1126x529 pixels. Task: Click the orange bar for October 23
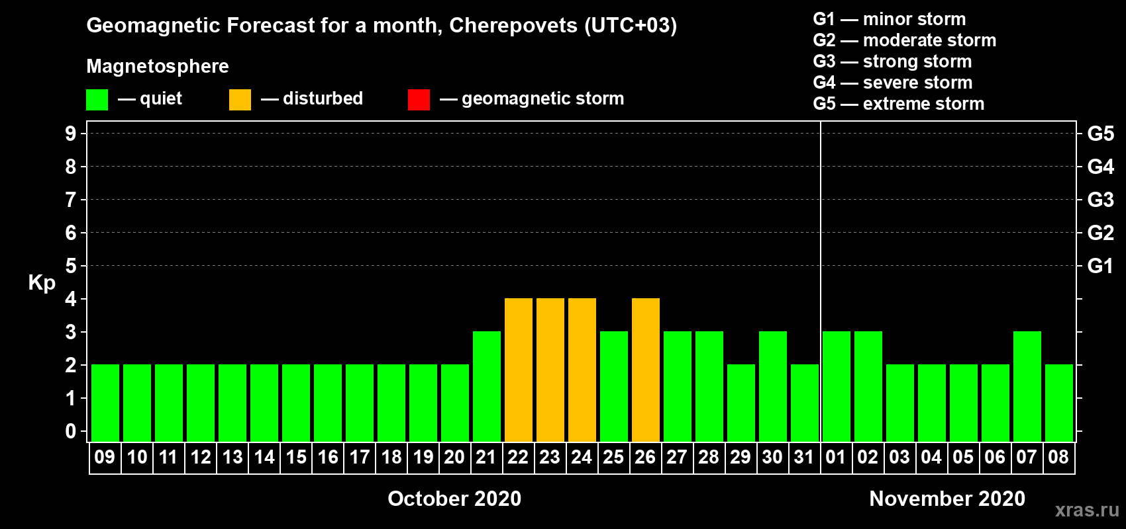pos(550,370)
